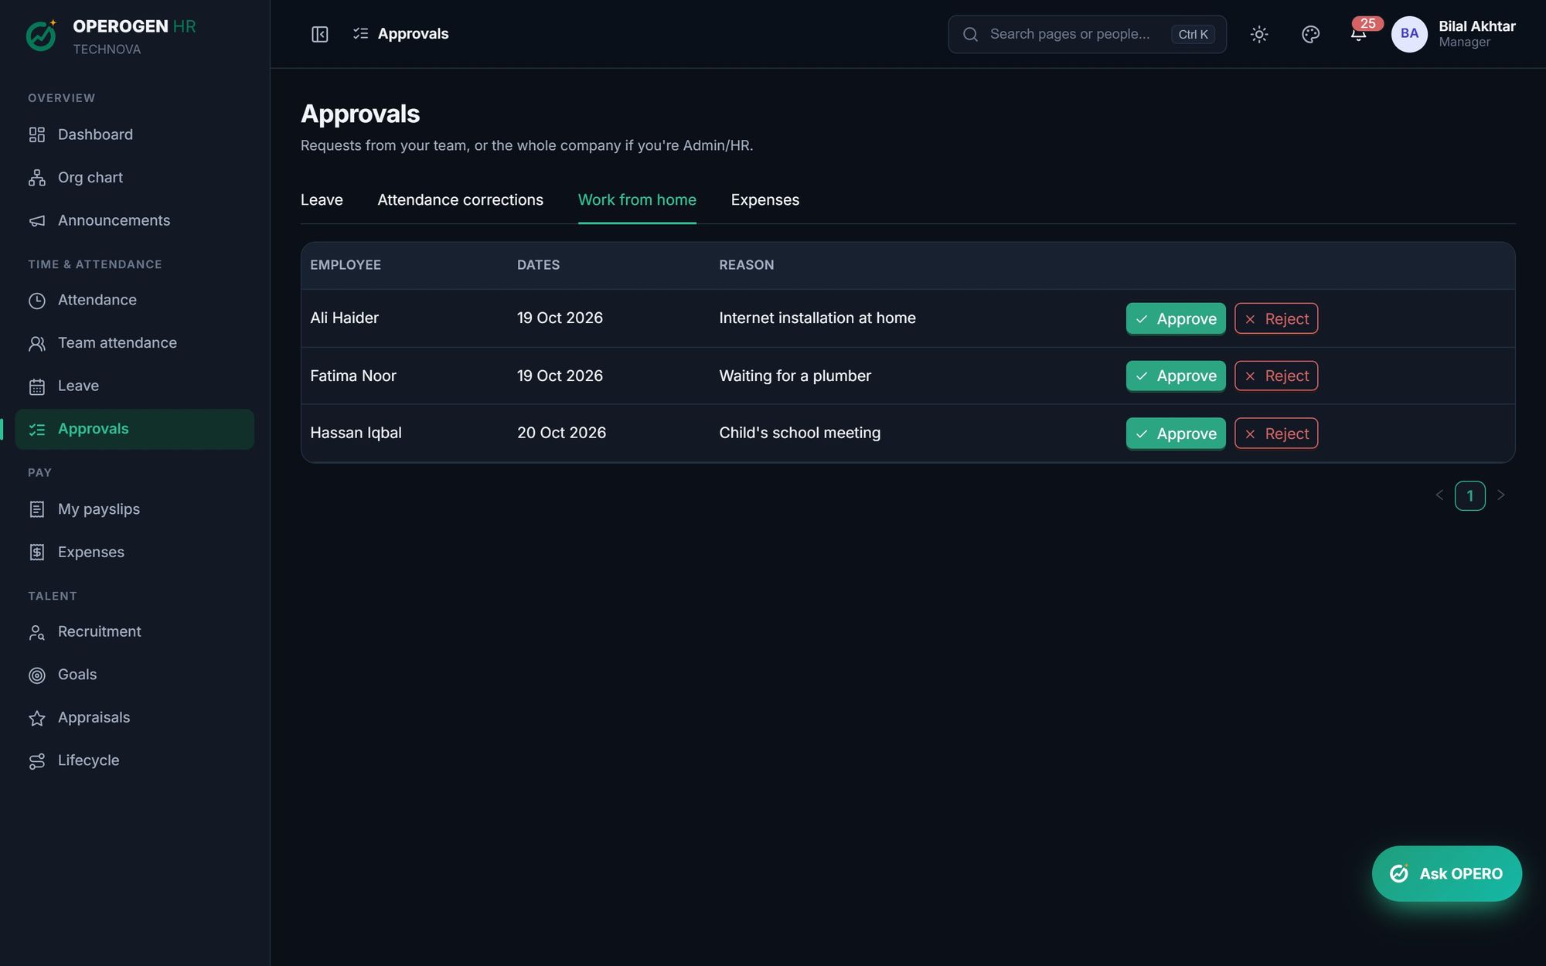
Task: Switch to the Expenses tab
Action: pyautogui.click(x=764, y=199)
